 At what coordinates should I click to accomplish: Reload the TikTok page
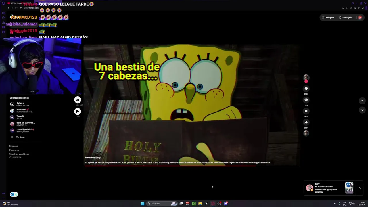tap(16, 8)
